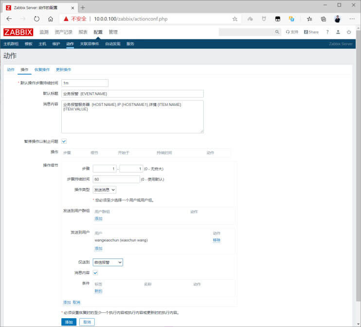
Task: Go to 模板 submenu
Action: [29, 44]
